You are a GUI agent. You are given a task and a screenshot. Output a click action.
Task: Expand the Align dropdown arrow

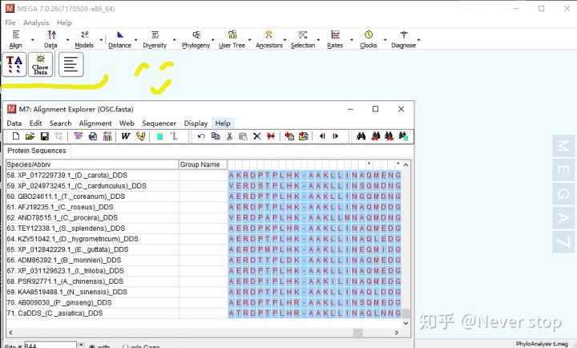click(x=32, y=39)
